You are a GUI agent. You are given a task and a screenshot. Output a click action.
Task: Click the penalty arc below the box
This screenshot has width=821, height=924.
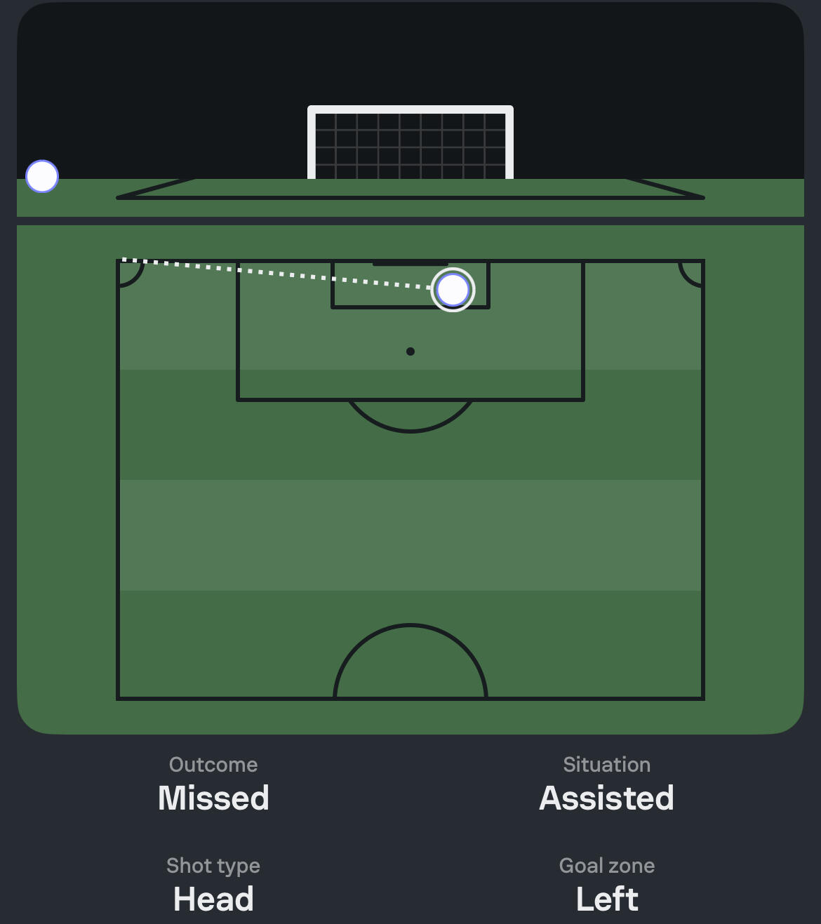click(x=410, y=425)
